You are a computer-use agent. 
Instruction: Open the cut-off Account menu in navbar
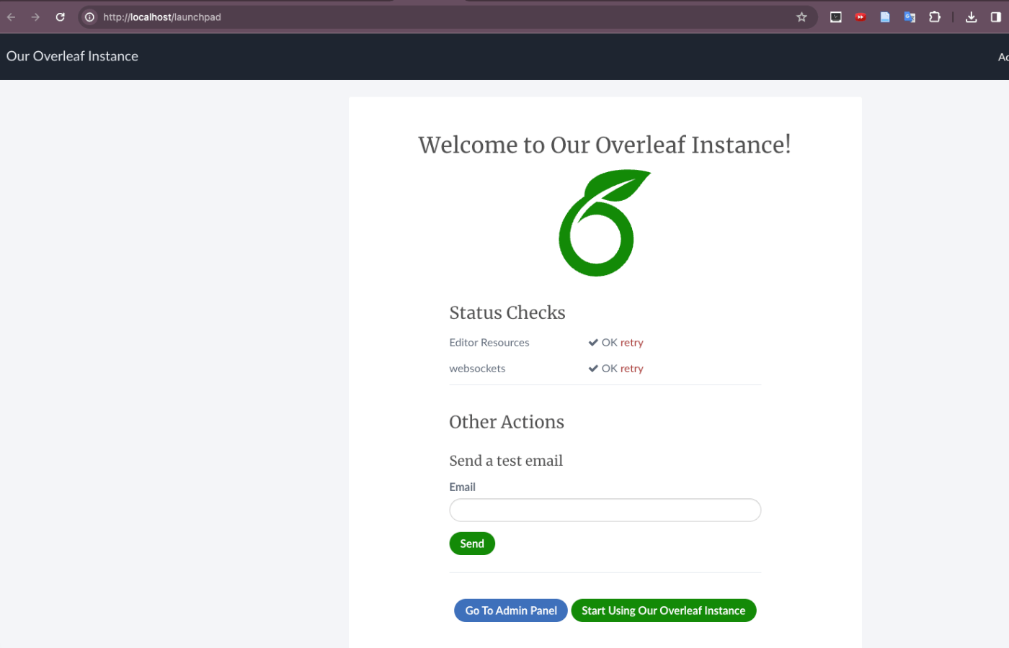click(x=1003, y=57)
